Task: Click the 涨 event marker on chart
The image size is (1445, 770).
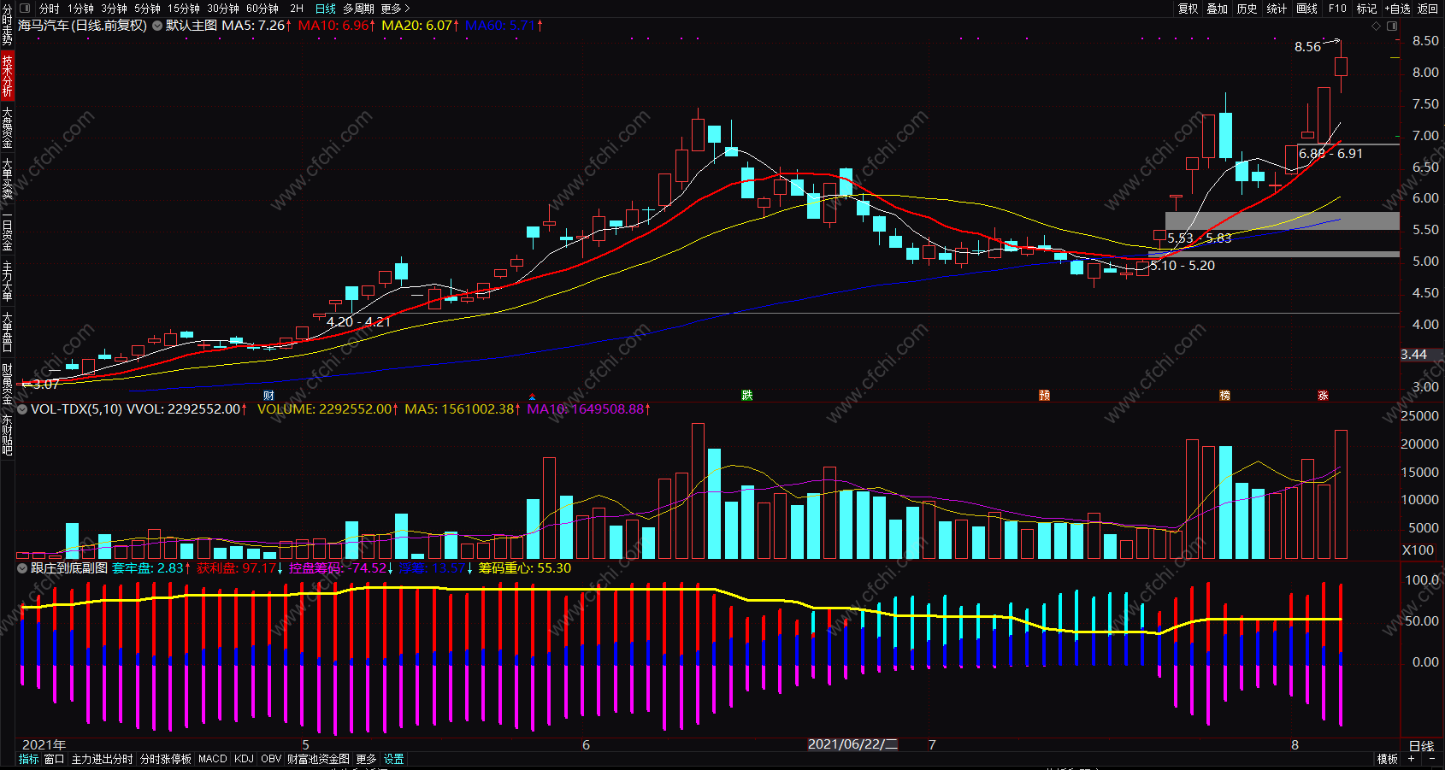Action: point(1323,396)
